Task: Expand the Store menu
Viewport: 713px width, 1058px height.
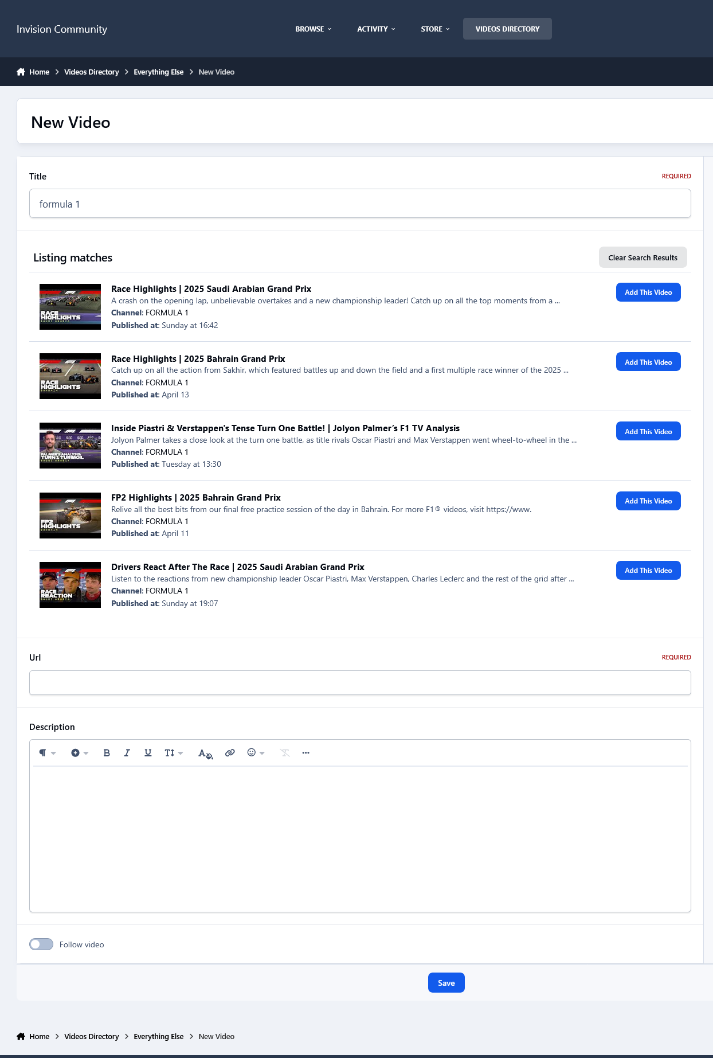Action: [435, 29]
